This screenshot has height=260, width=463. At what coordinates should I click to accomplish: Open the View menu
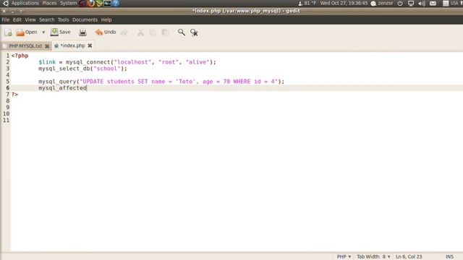pos(30,19)
